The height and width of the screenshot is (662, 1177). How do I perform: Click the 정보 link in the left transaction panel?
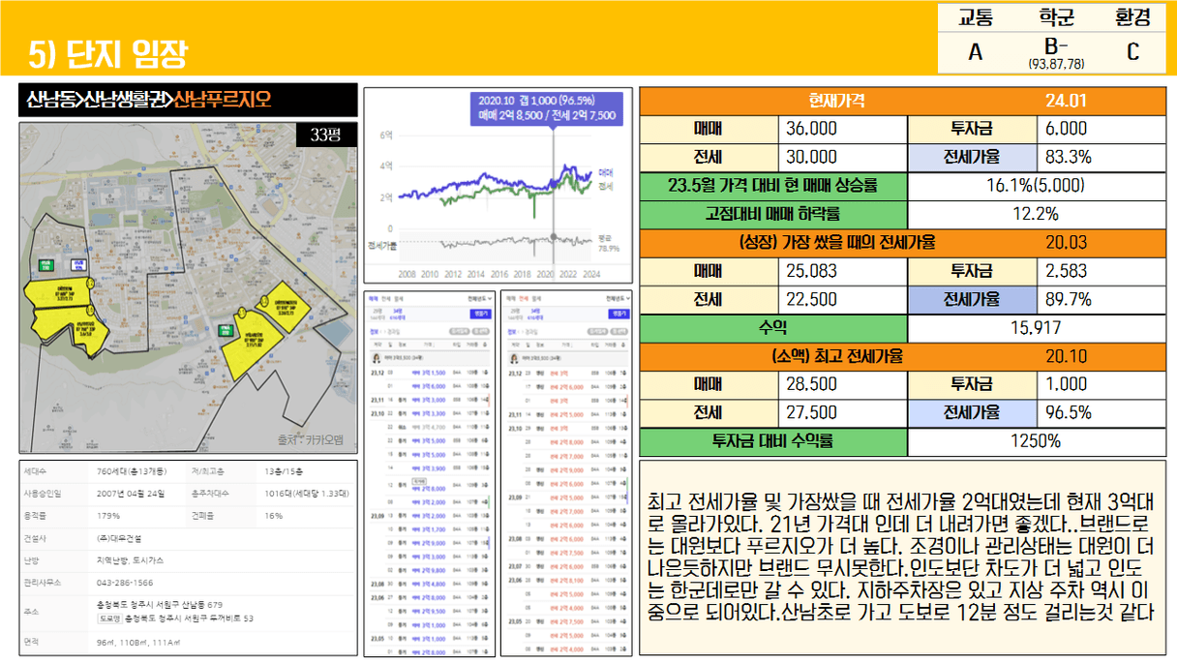[x=374, y=330]
